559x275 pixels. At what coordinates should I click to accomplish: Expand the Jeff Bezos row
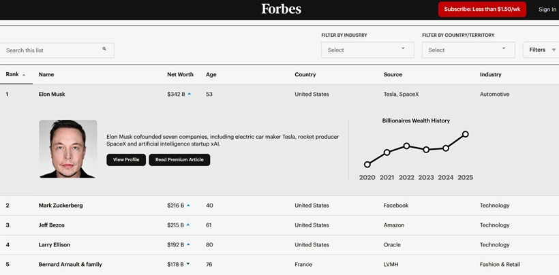point(279,225)
